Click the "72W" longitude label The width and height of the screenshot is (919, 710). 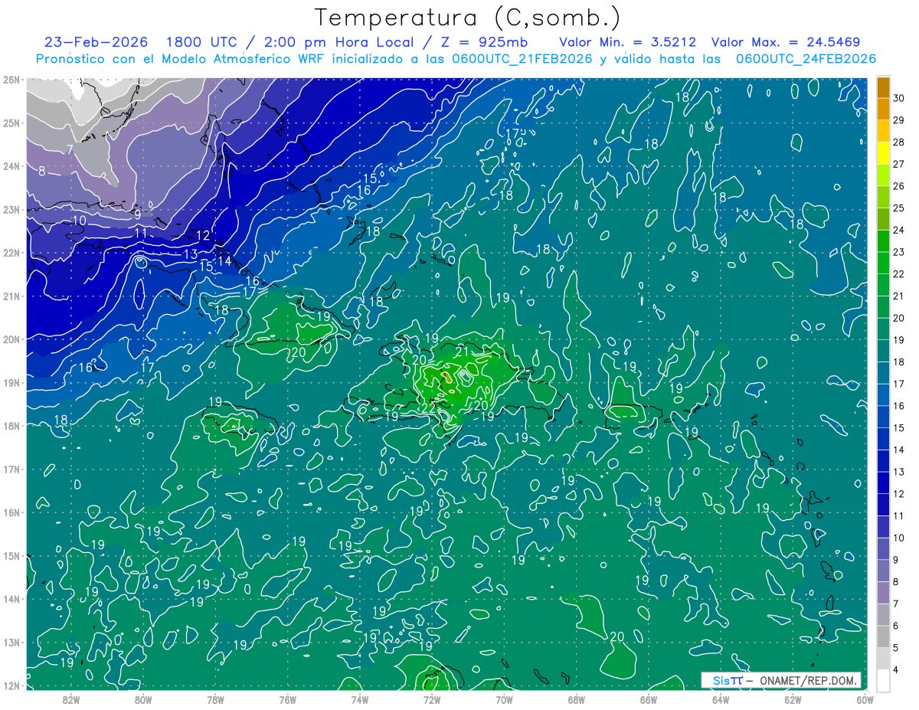432,699
